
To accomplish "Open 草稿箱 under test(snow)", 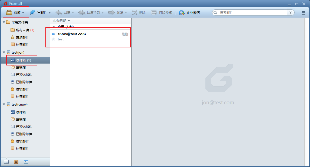I will tap(18, 119).
